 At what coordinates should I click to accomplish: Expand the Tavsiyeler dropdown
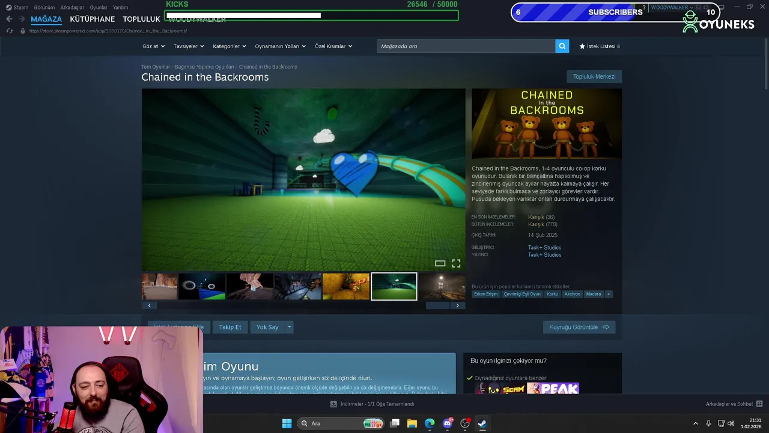tap(189, 46)
